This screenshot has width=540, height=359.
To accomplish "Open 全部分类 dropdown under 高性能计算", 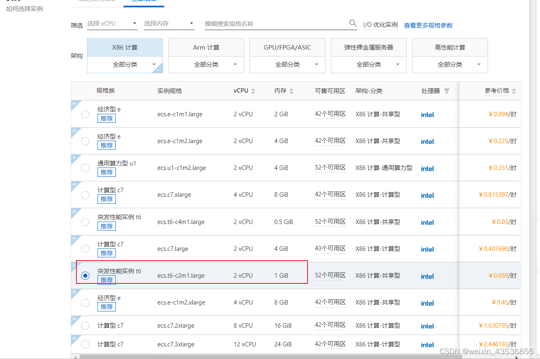I will coord(450,64).
